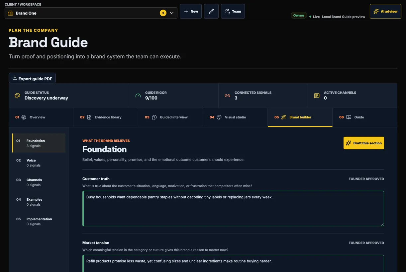Viewport: 406px width, 272px height.
Task: Select the 03 Channels sidebar section
Action: [x=39, y=182]
